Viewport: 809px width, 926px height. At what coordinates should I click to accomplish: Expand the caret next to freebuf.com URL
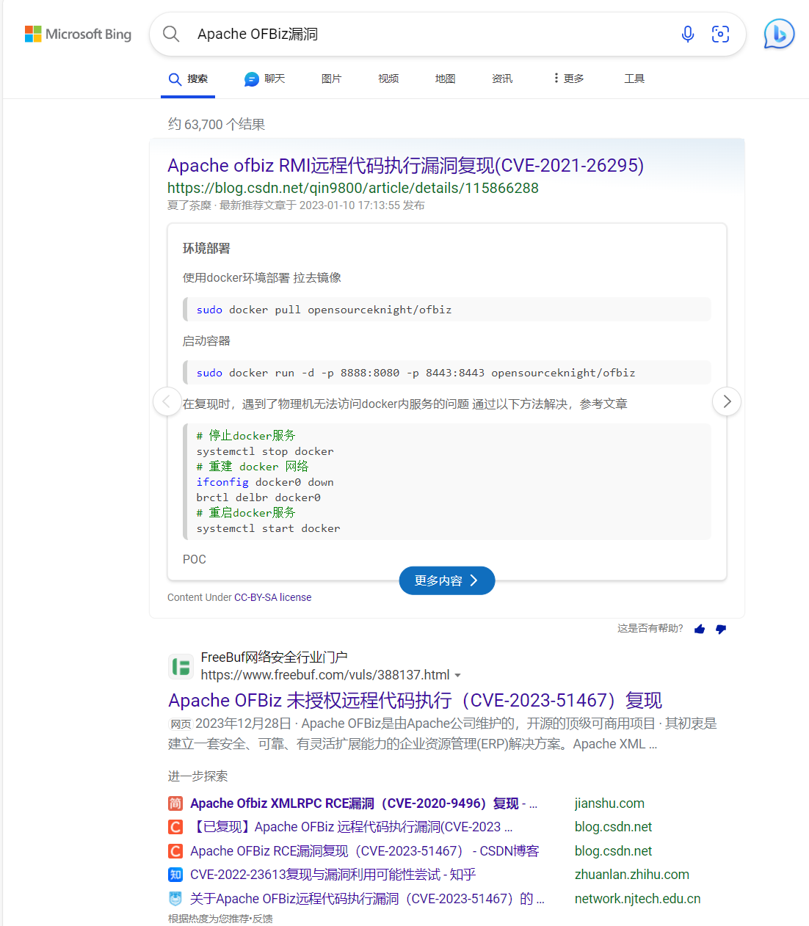[459, 675]
